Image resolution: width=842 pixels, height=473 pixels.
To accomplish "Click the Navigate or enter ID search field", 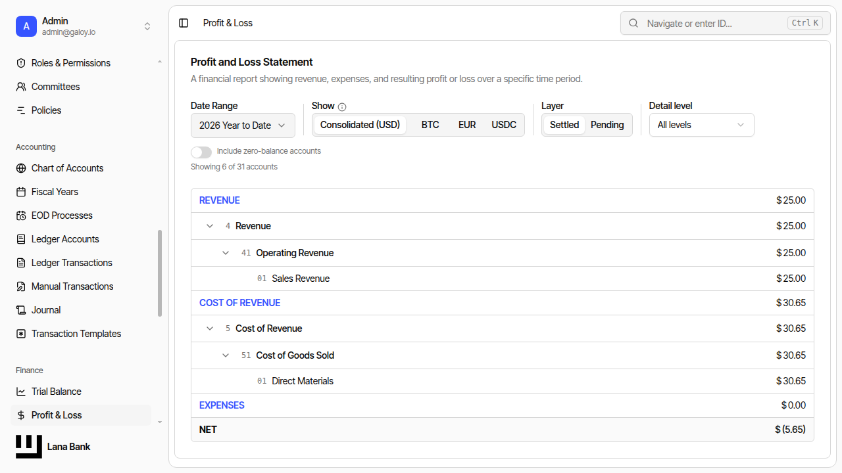I will (726, 23).
